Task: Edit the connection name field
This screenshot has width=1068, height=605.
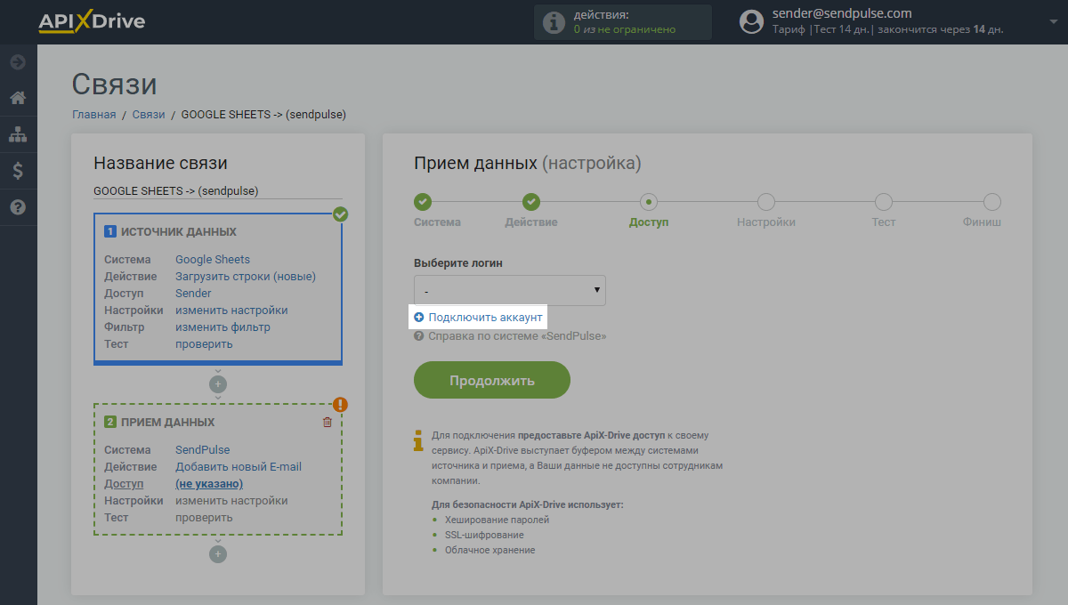Action: coord(218,190)
